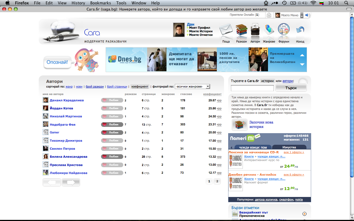354x221 pixels.
Task: Click avatar of Любомира Найденова
Action: (x=46, y=173)
